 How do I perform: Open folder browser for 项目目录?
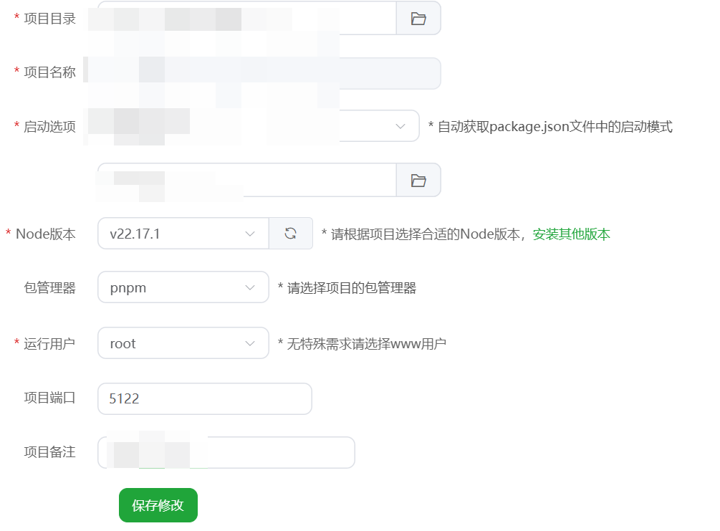418,19
